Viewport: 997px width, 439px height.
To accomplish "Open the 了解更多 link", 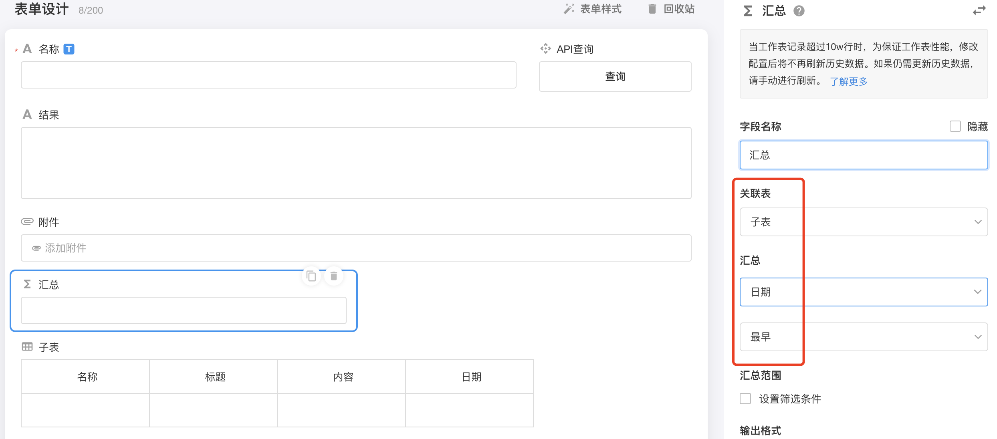I will coord(848,81).
